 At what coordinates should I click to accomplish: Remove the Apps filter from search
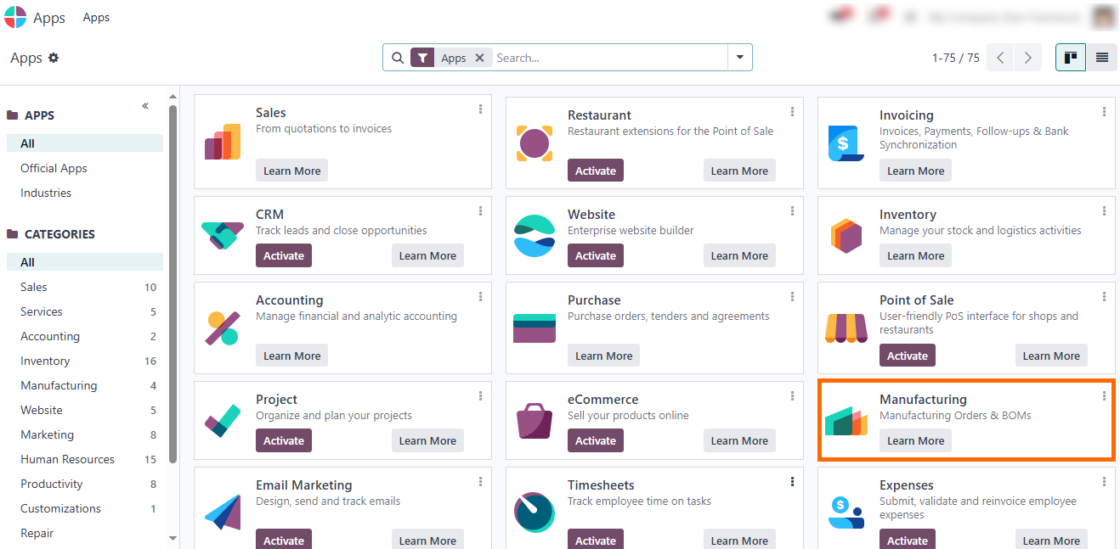[x=479, y=58]
